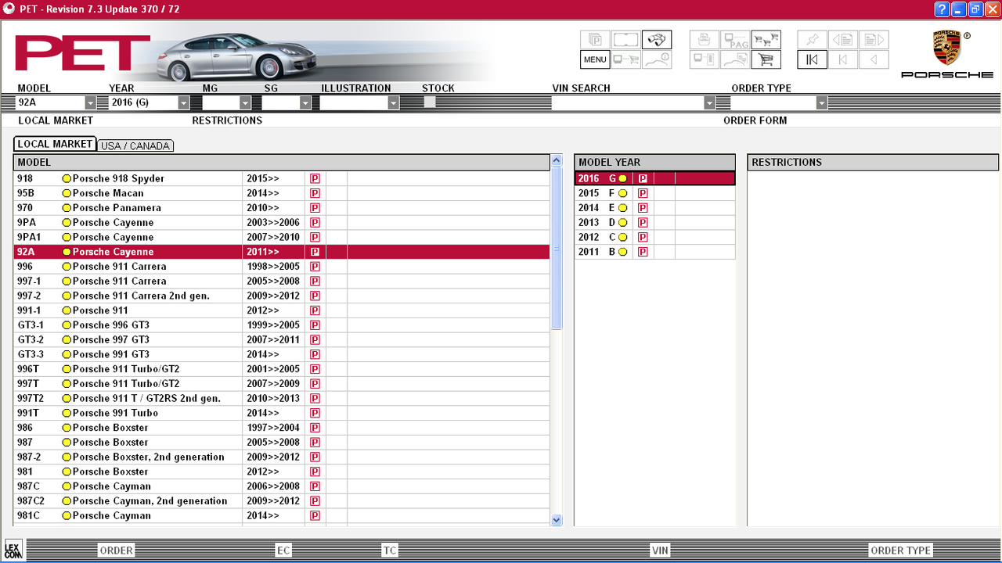
Task: Select the 970 Porsche Panamera row
Action: tap(282, 208)
